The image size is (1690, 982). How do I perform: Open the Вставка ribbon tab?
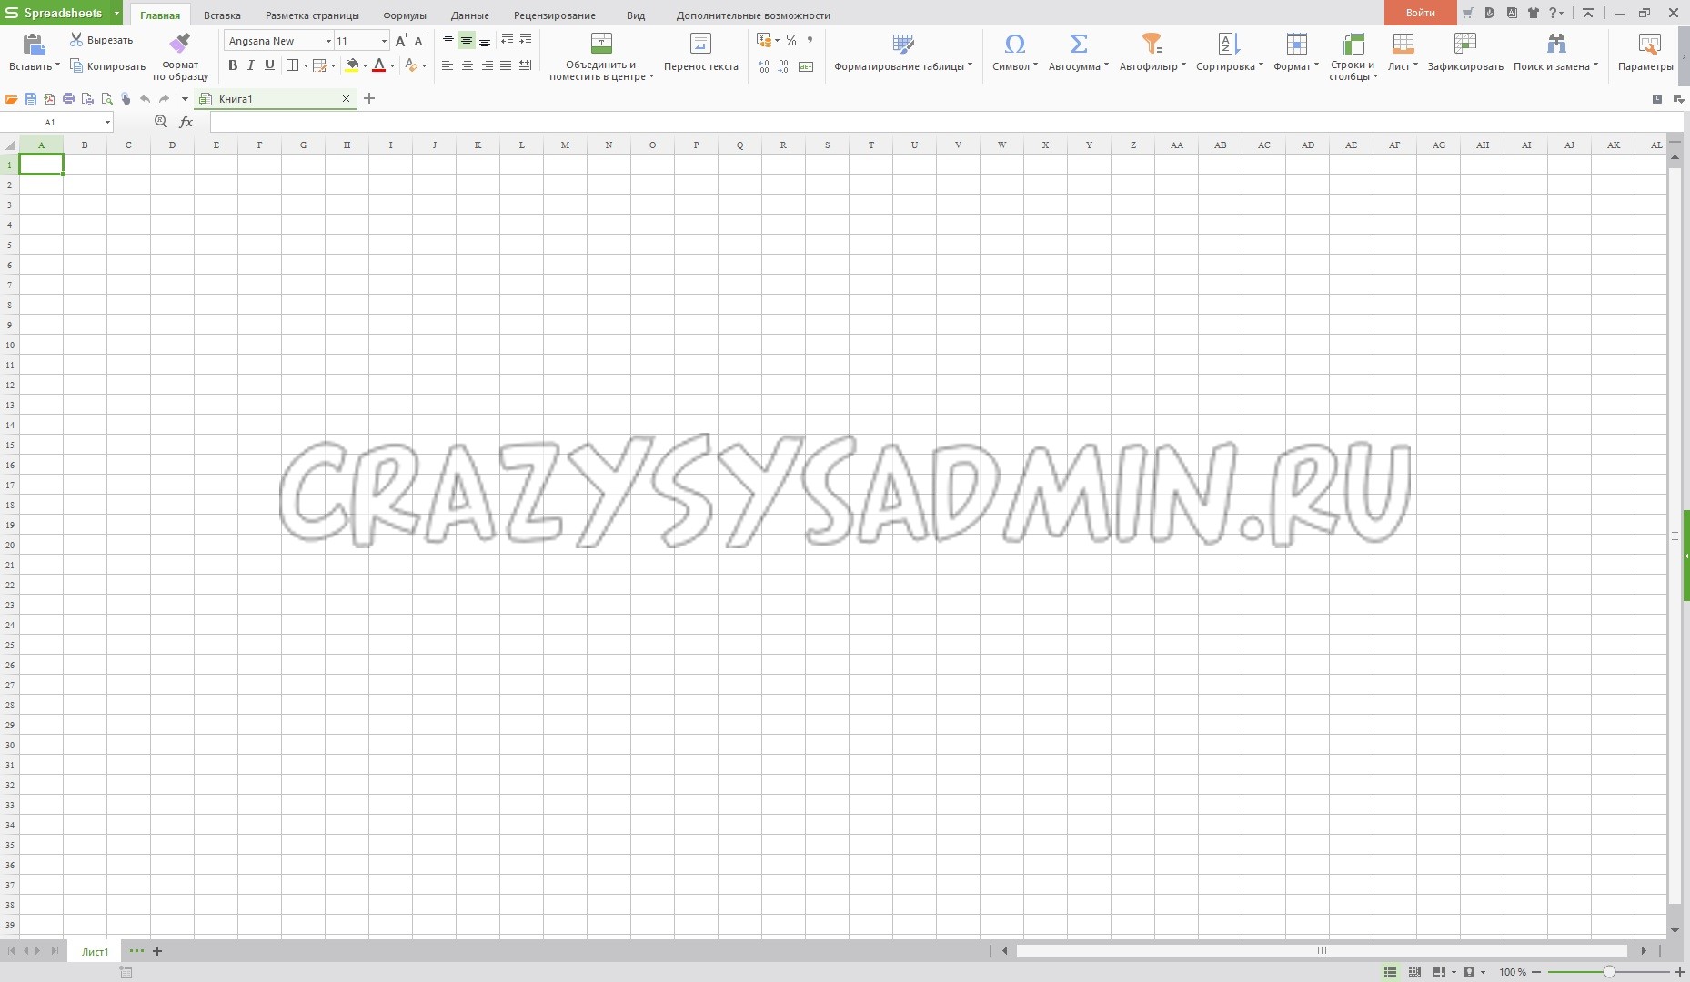point(222,15)
